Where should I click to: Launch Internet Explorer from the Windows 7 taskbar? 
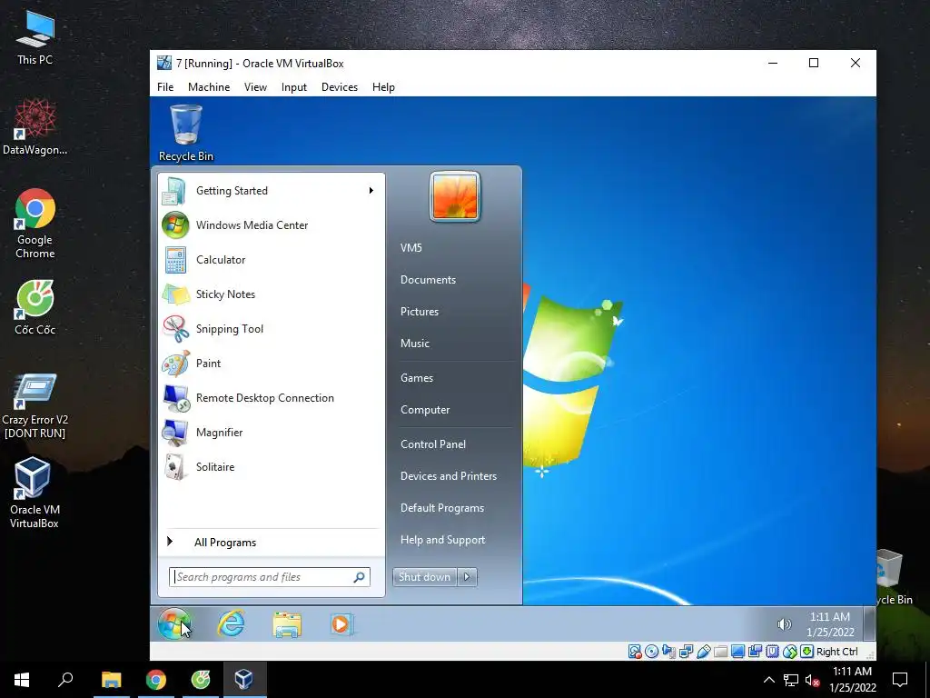pos(231,623)
